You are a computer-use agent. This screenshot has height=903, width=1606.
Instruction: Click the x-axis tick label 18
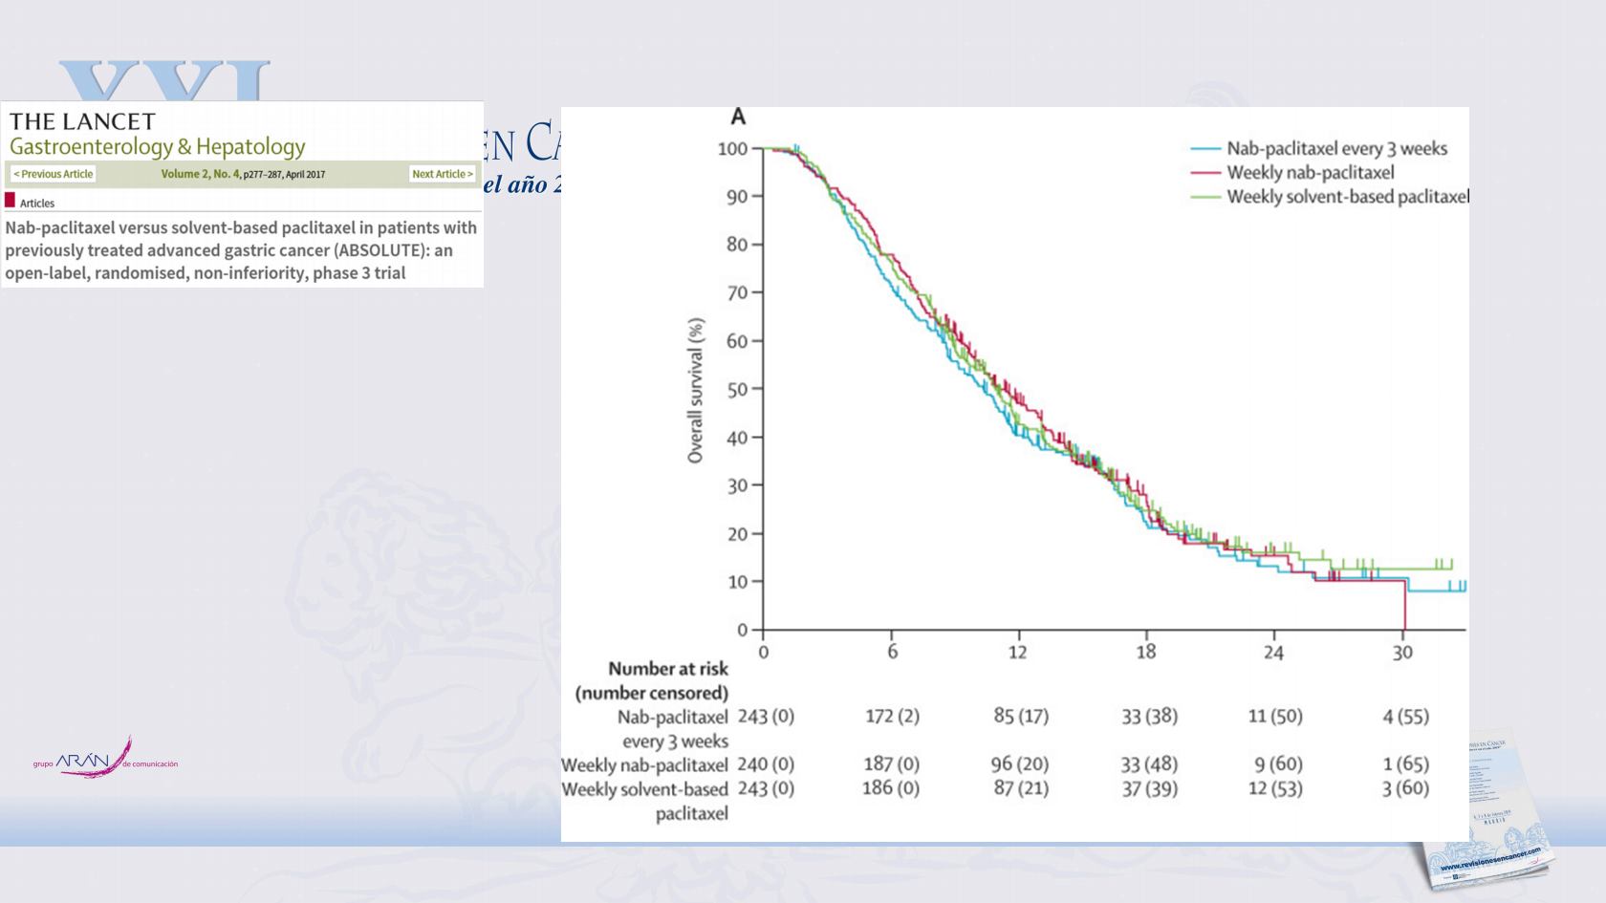(x=1146, y=653)
